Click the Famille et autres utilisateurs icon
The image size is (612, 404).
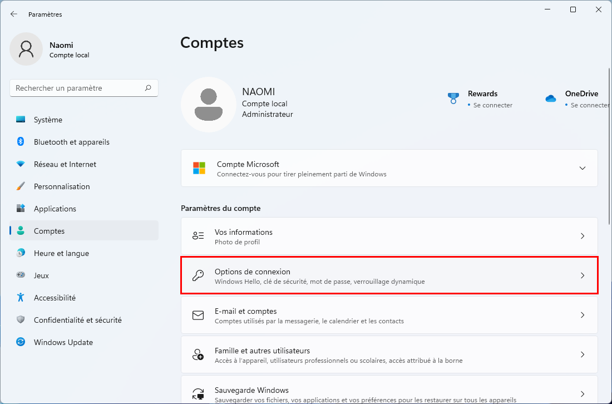coord(198,354)
